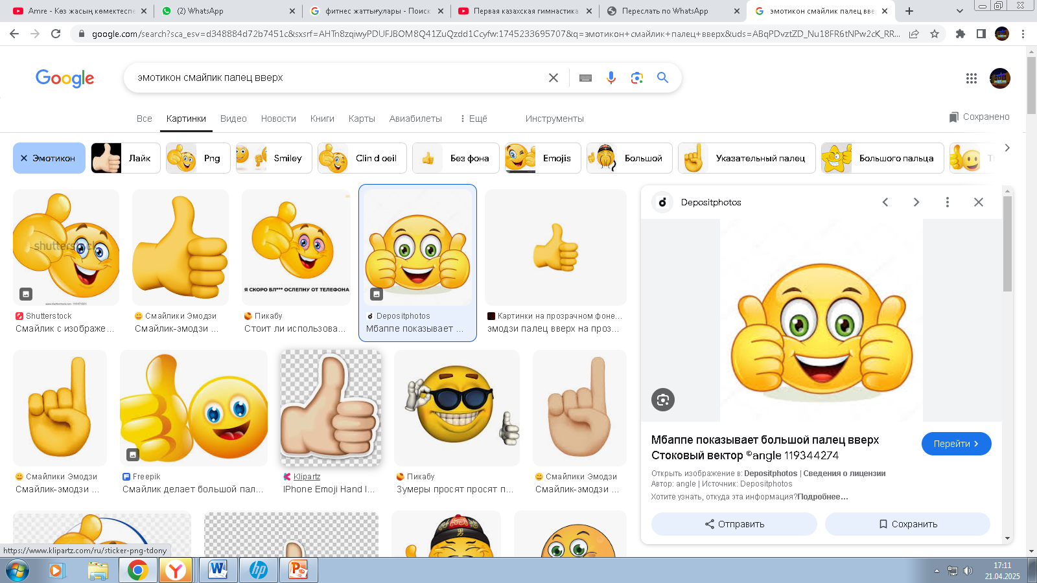This screenshot has width=1037, height=583.
Task: Expand Подробнее... about this information
Action: click(x=823, y=497)
